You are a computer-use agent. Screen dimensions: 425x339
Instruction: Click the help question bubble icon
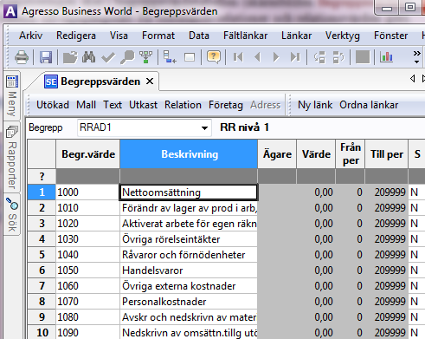[x=214, y=57]
